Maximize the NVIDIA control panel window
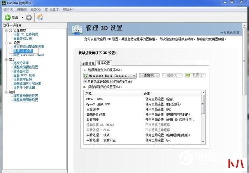 (x=232, y=2)
